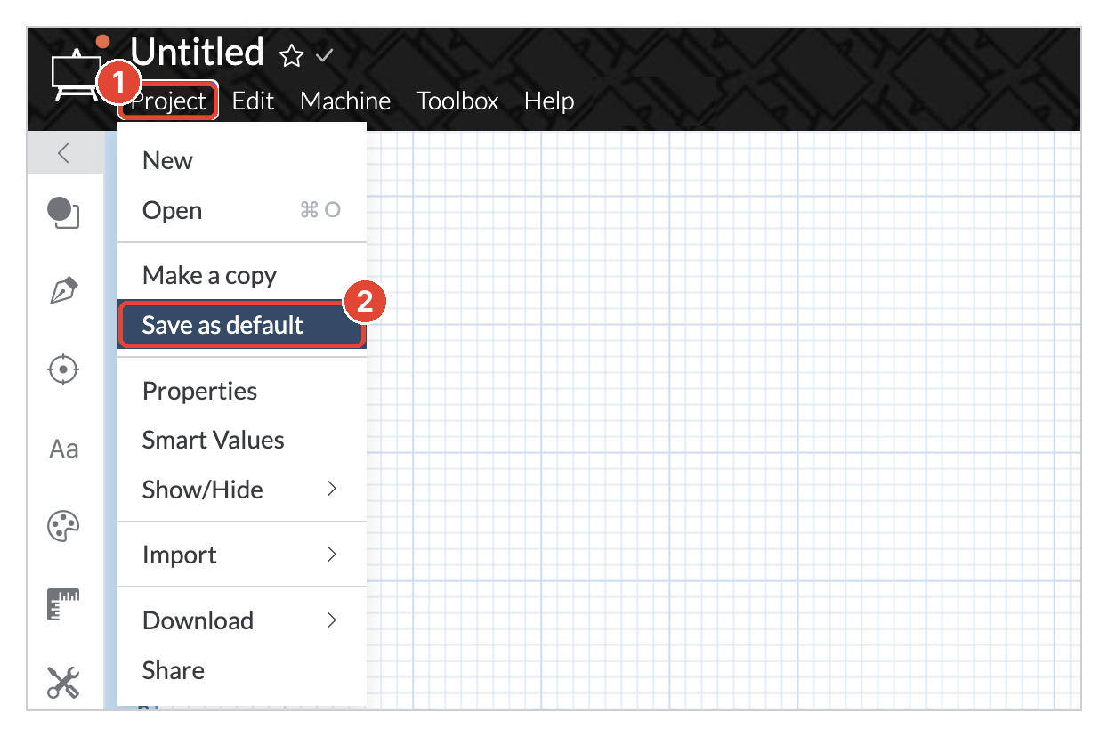Select the Aa text tool
The width and height of the screenshot is (1108, 737).
tap(63, 449)
